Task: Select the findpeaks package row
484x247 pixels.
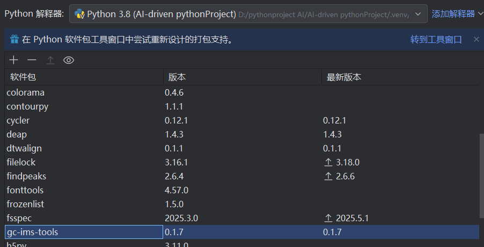Action: (x=242, y=176)
